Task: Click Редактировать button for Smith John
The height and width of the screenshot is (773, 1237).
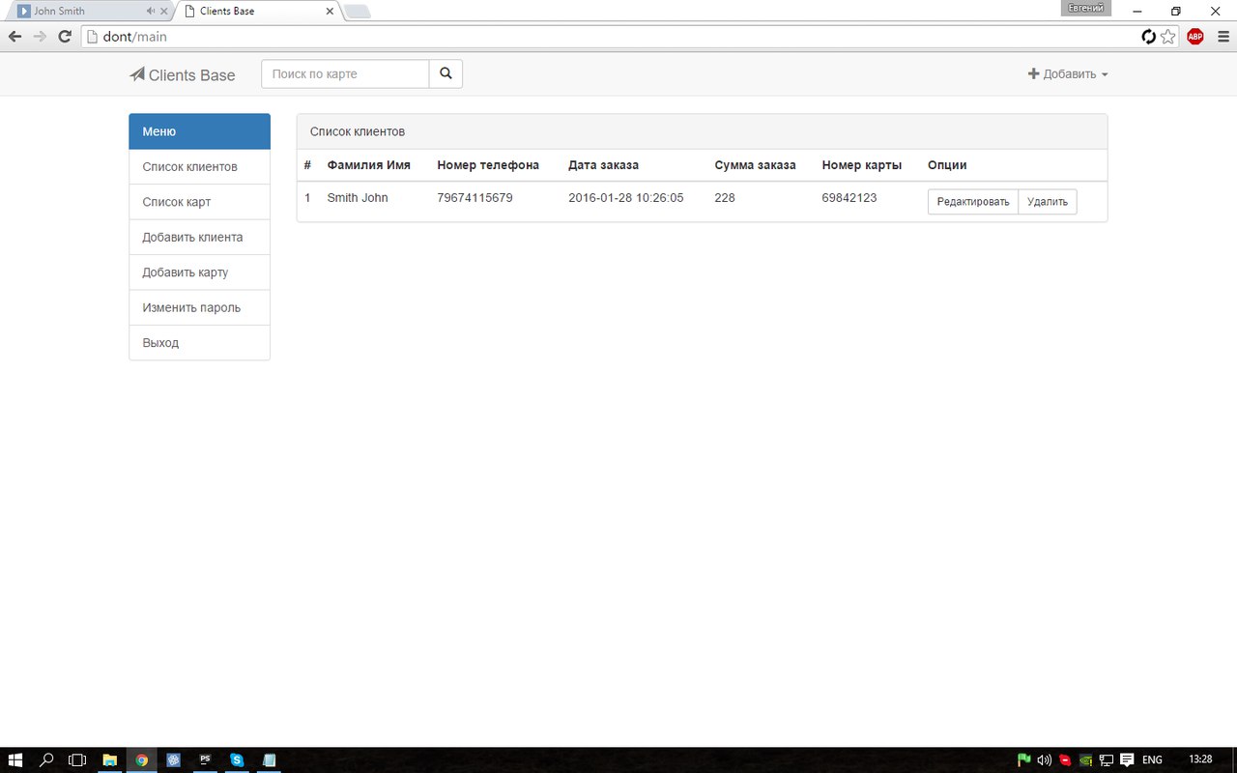Action: coord(973,202)
